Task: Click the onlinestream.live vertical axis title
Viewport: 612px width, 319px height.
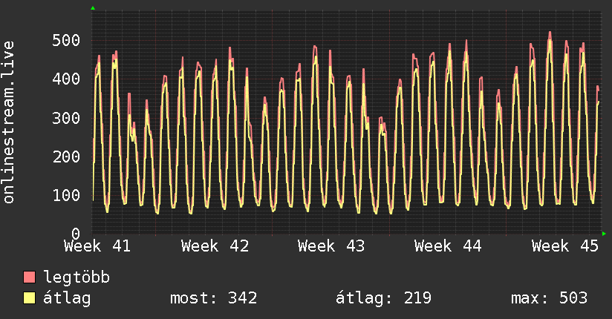Action: pos(8,122)
